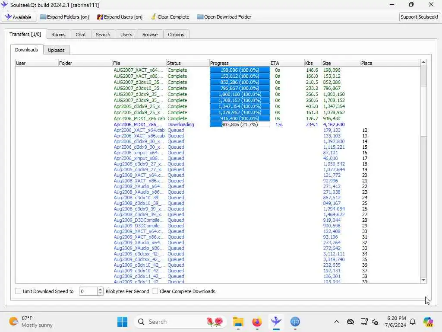Select the Apr2006_MDX1_x86.cab complete row
The height and width of the screenshot is (332, 442).
pyautogui.click(x=218, y=118)
